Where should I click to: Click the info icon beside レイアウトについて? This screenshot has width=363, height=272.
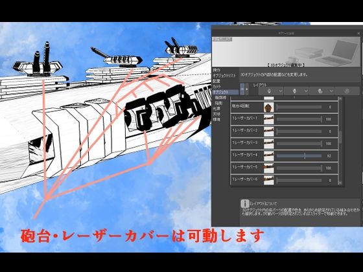[x=244, y=203]
